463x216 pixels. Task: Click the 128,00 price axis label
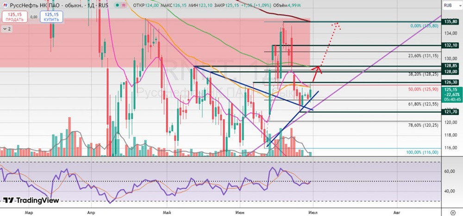(x=451, y=71)
